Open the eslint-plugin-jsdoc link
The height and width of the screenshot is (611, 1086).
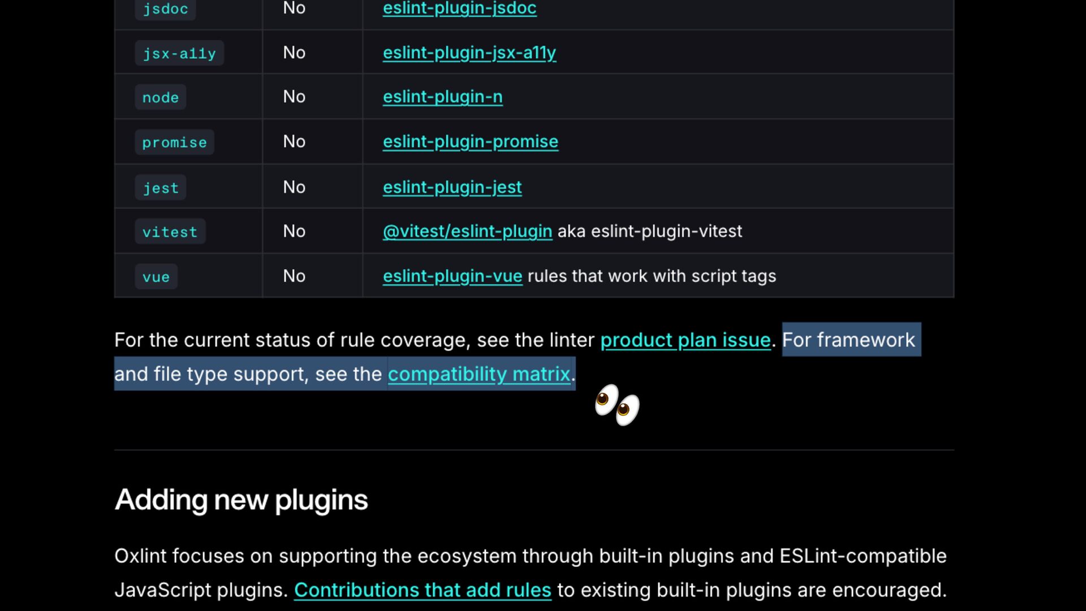pyautogui.click(x=459, y=8)
